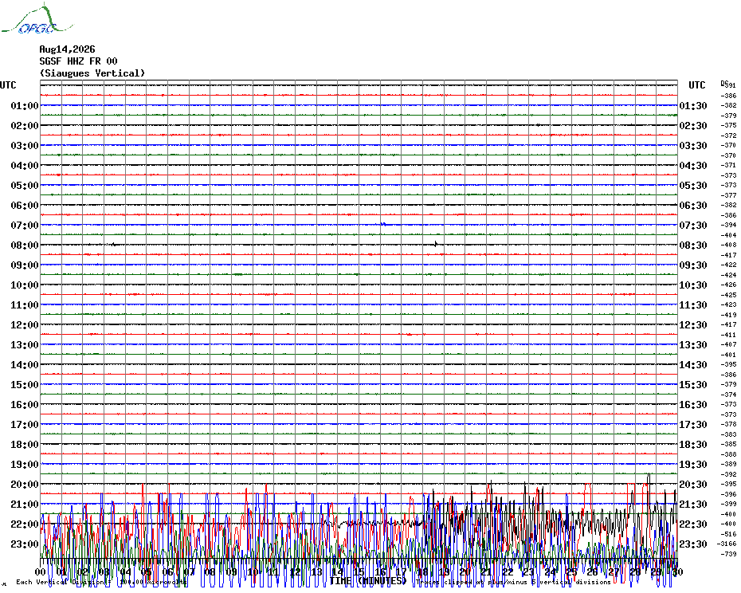Screen dimensions: 741x593
Task: Click the '-3166' offset value
Action: tap(727, 544)
